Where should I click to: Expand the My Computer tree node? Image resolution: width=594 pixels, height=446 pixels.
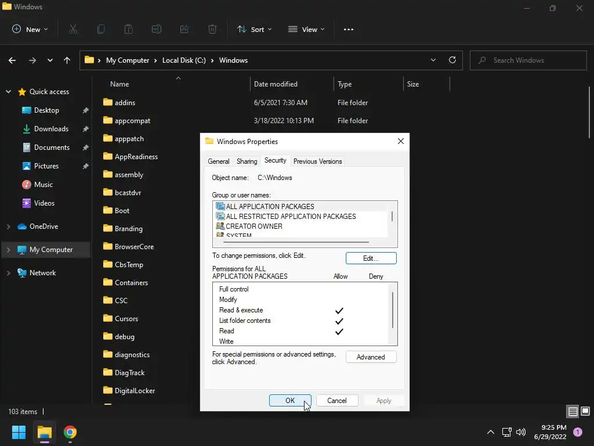8,250
